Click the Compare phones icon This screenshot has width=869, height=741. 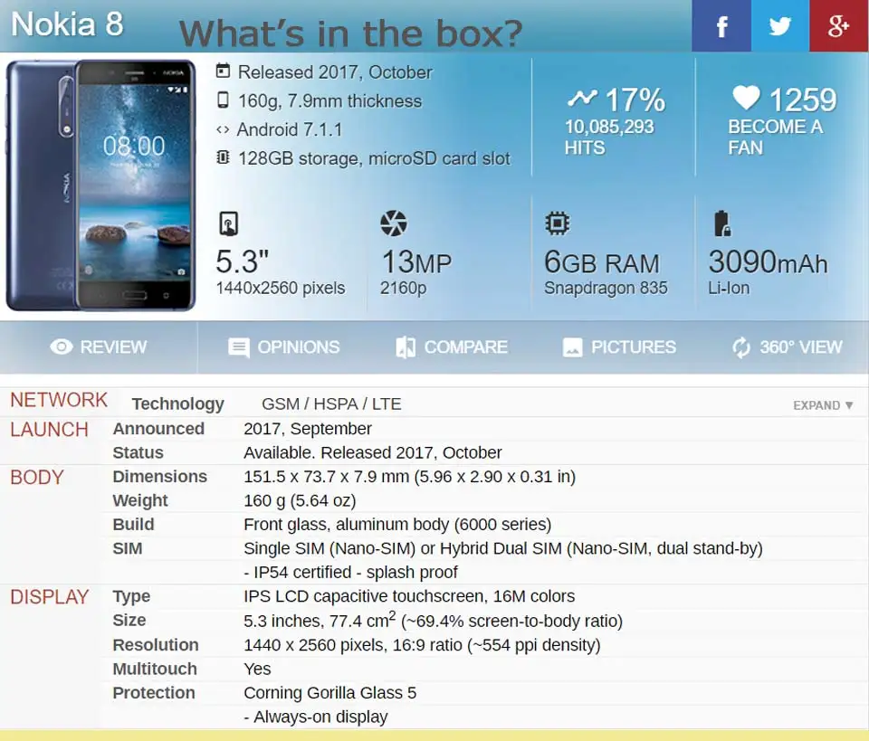click(x=406, y=347)
